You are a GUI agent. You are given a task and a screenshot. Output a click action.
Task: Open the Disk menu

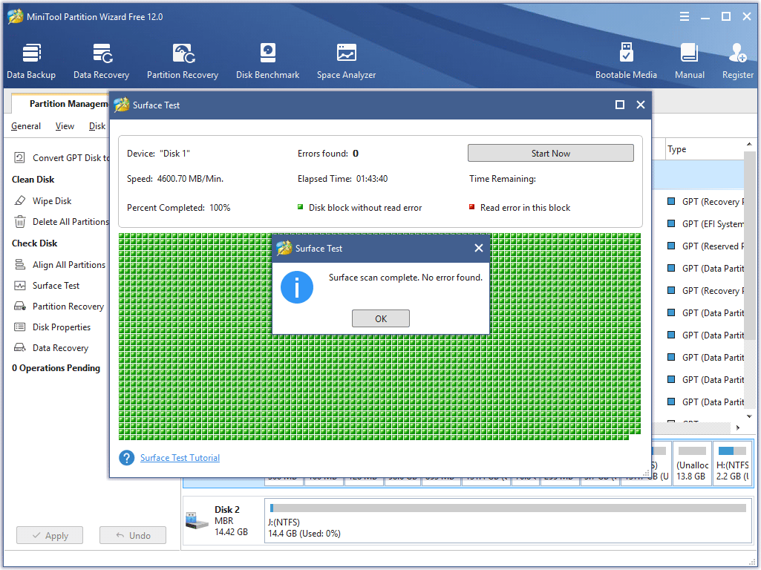97,126
